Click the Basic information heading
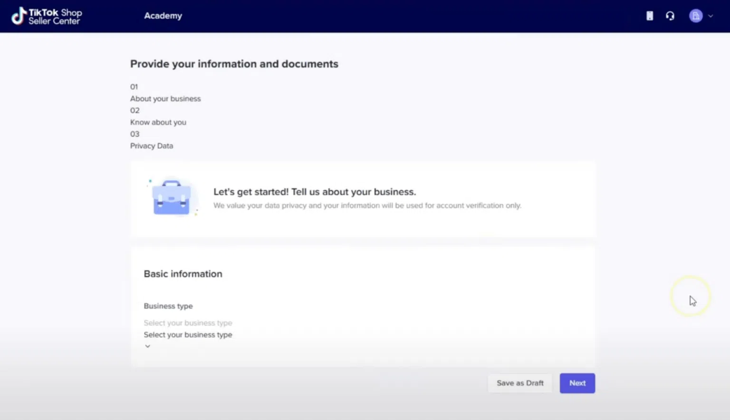Viewport: 730px width, 420px height. (x=183, y=274)
